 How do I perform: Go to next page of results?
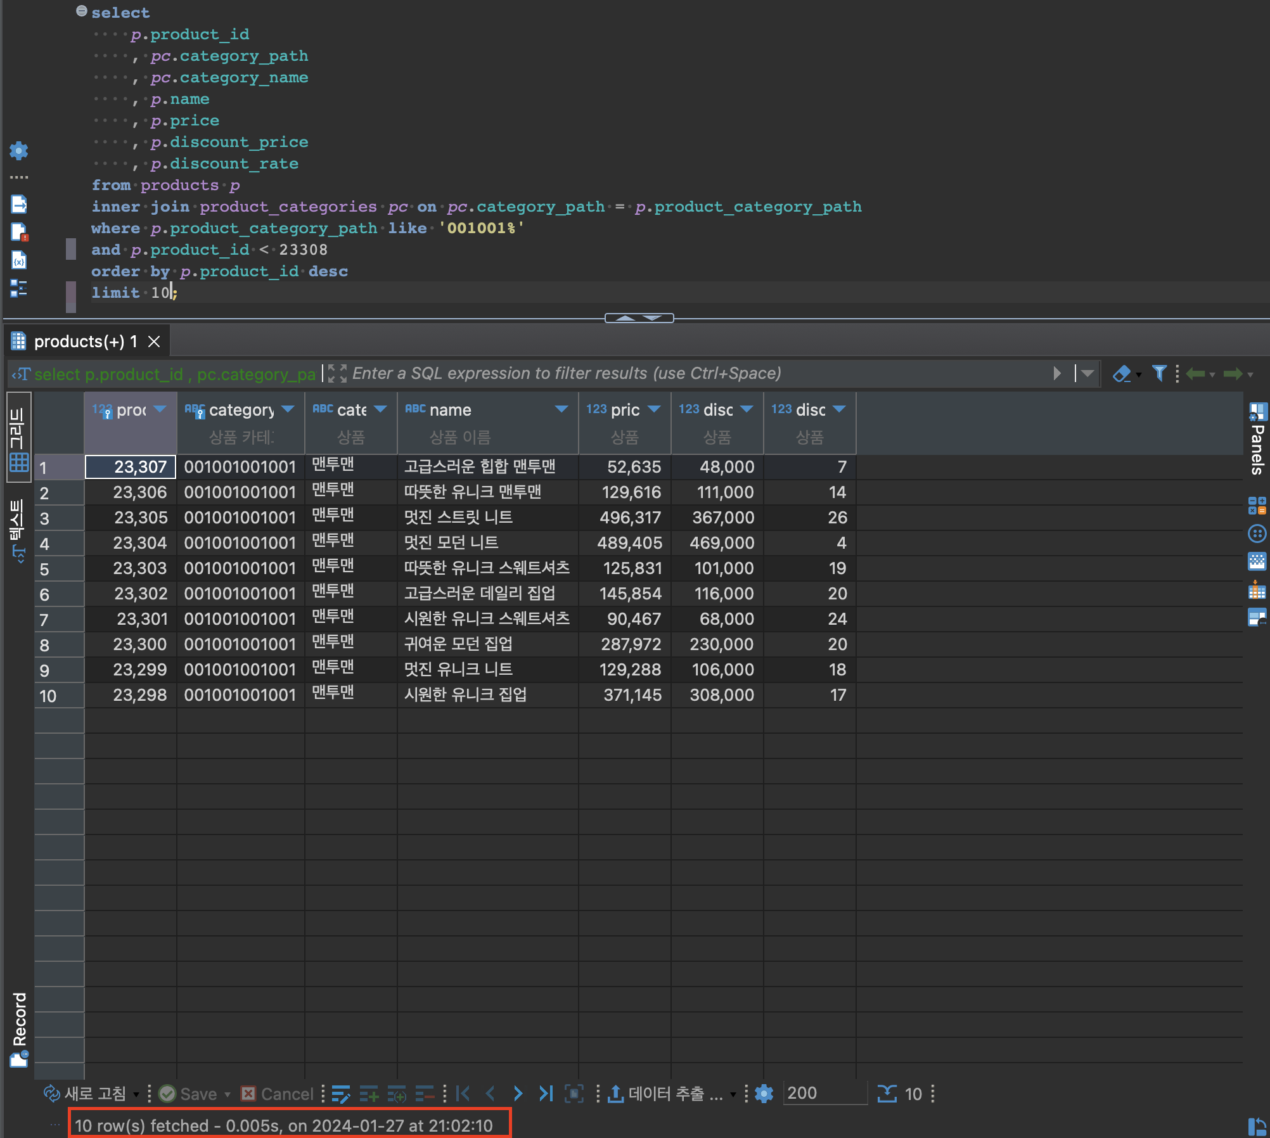tap(518, 1094)
